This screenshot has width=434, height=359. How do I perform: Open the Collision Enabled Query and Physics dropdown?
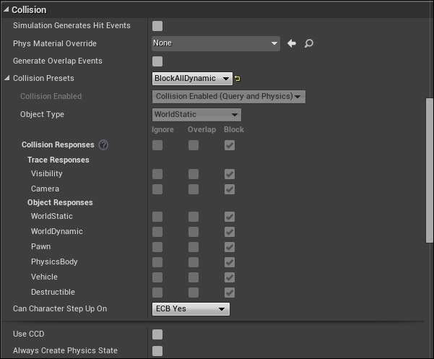pos(229,97)
